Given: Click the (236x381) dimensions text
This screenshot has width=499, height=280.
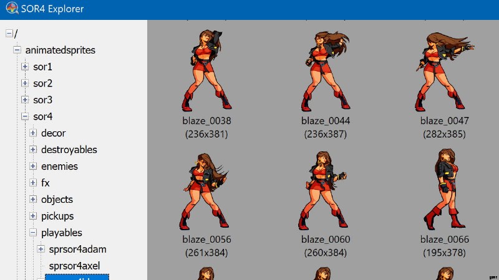Looking at the screenshot, I should coord(206,134).
